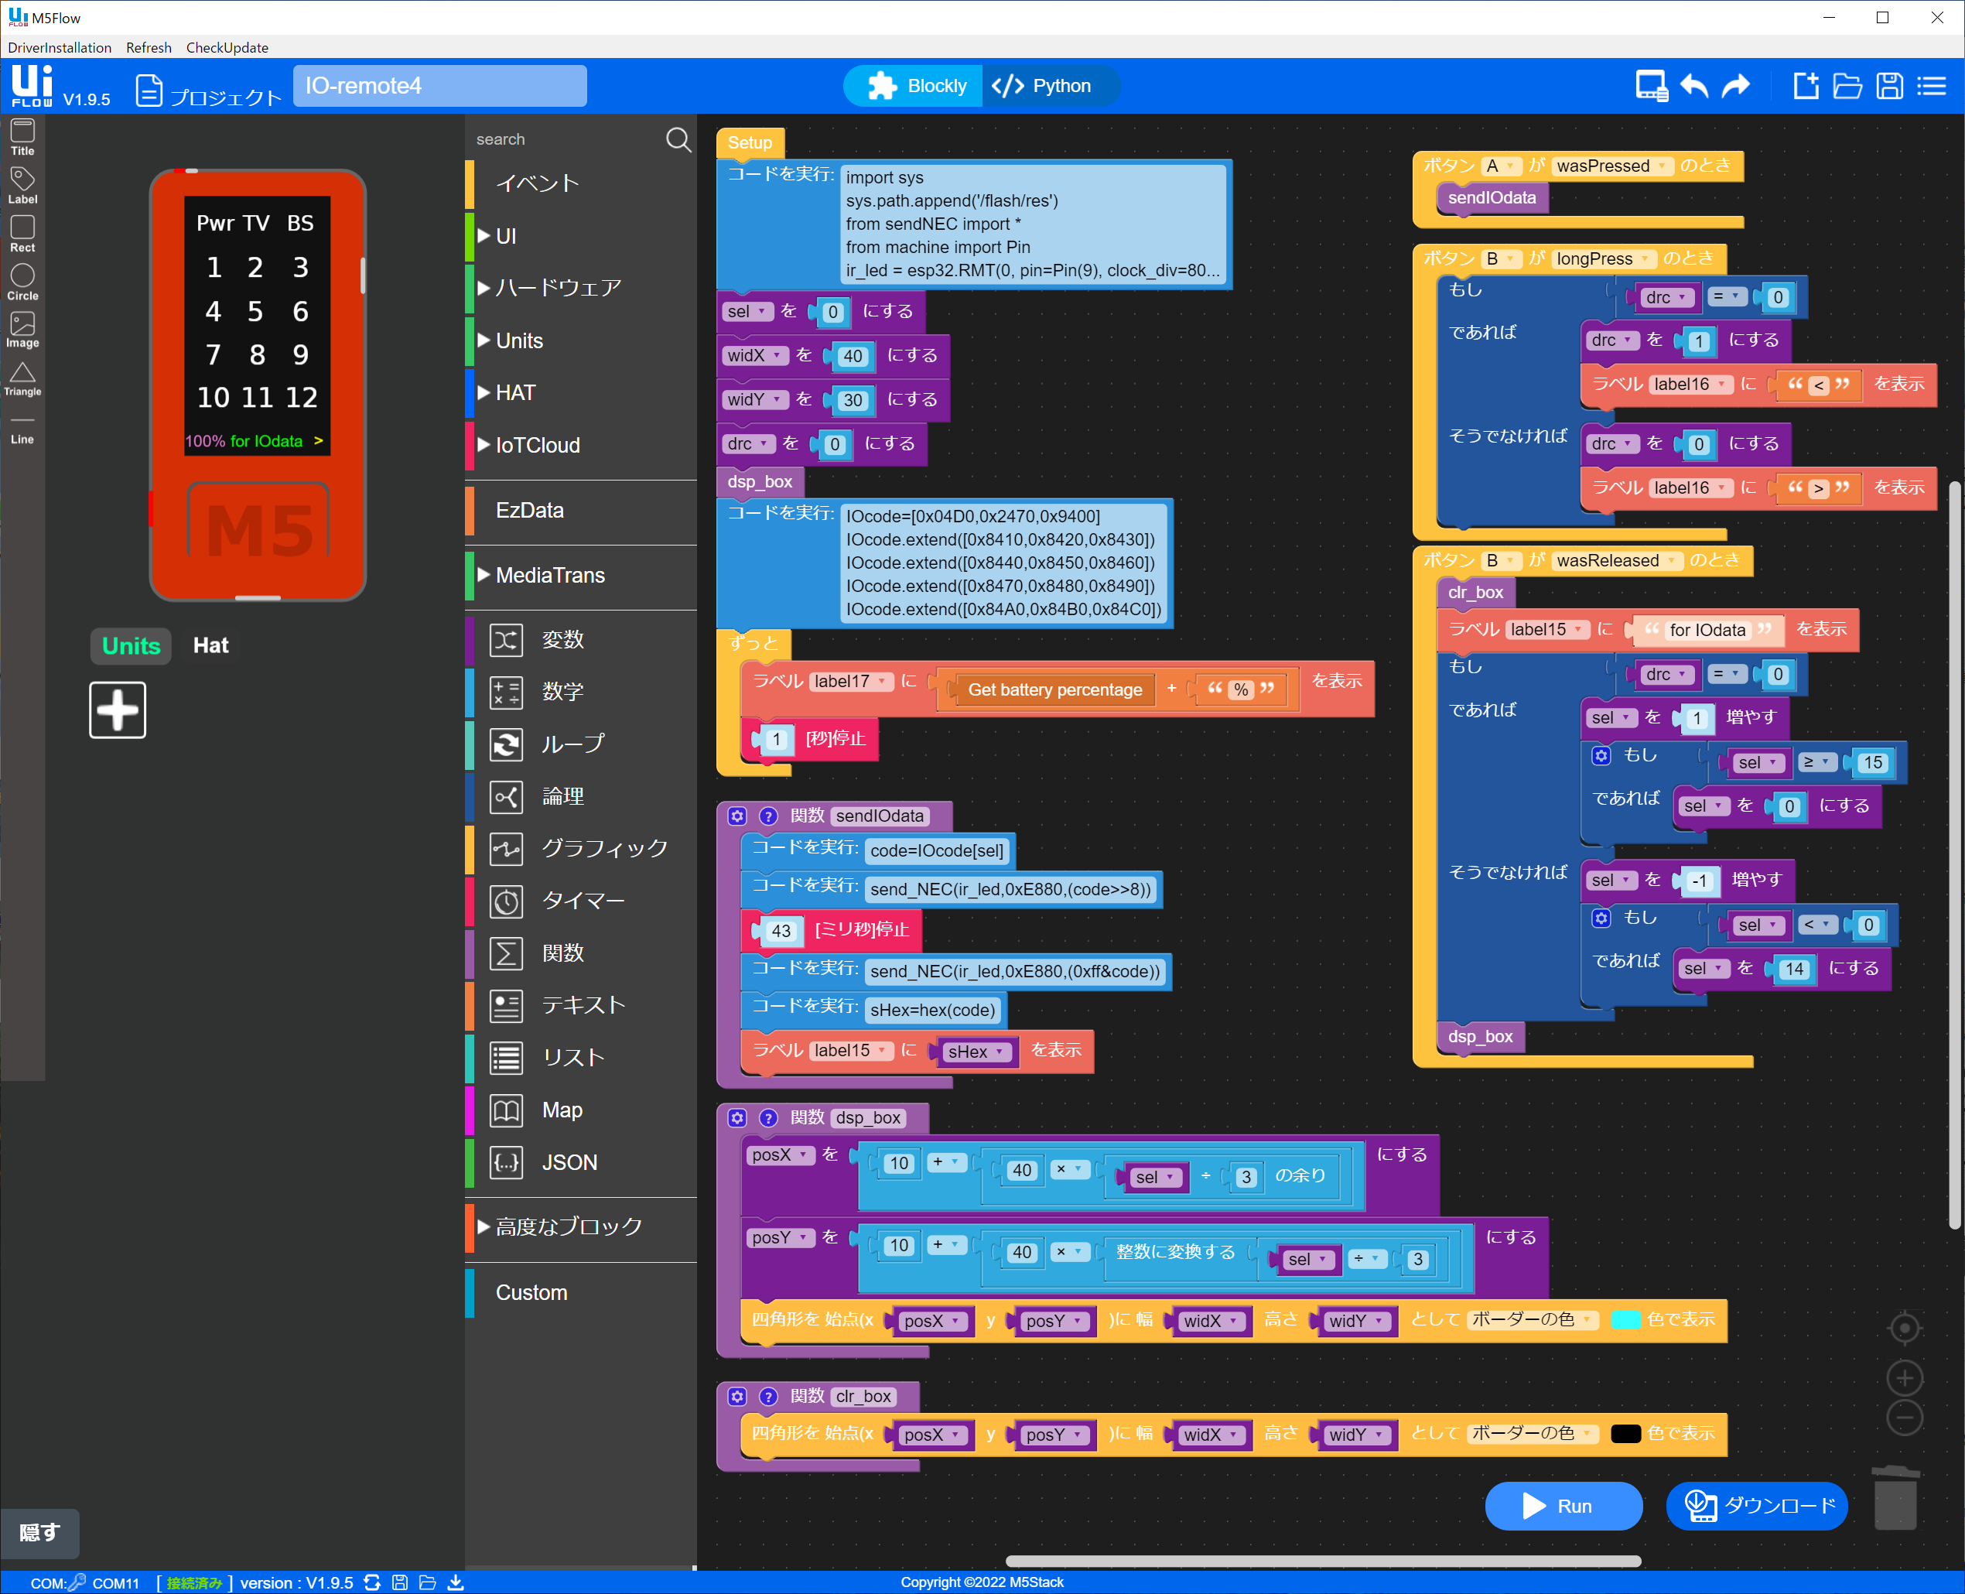Click the redo arrow icon
Viewport: 1965px width, 1594px height.
click(1735, 87)
